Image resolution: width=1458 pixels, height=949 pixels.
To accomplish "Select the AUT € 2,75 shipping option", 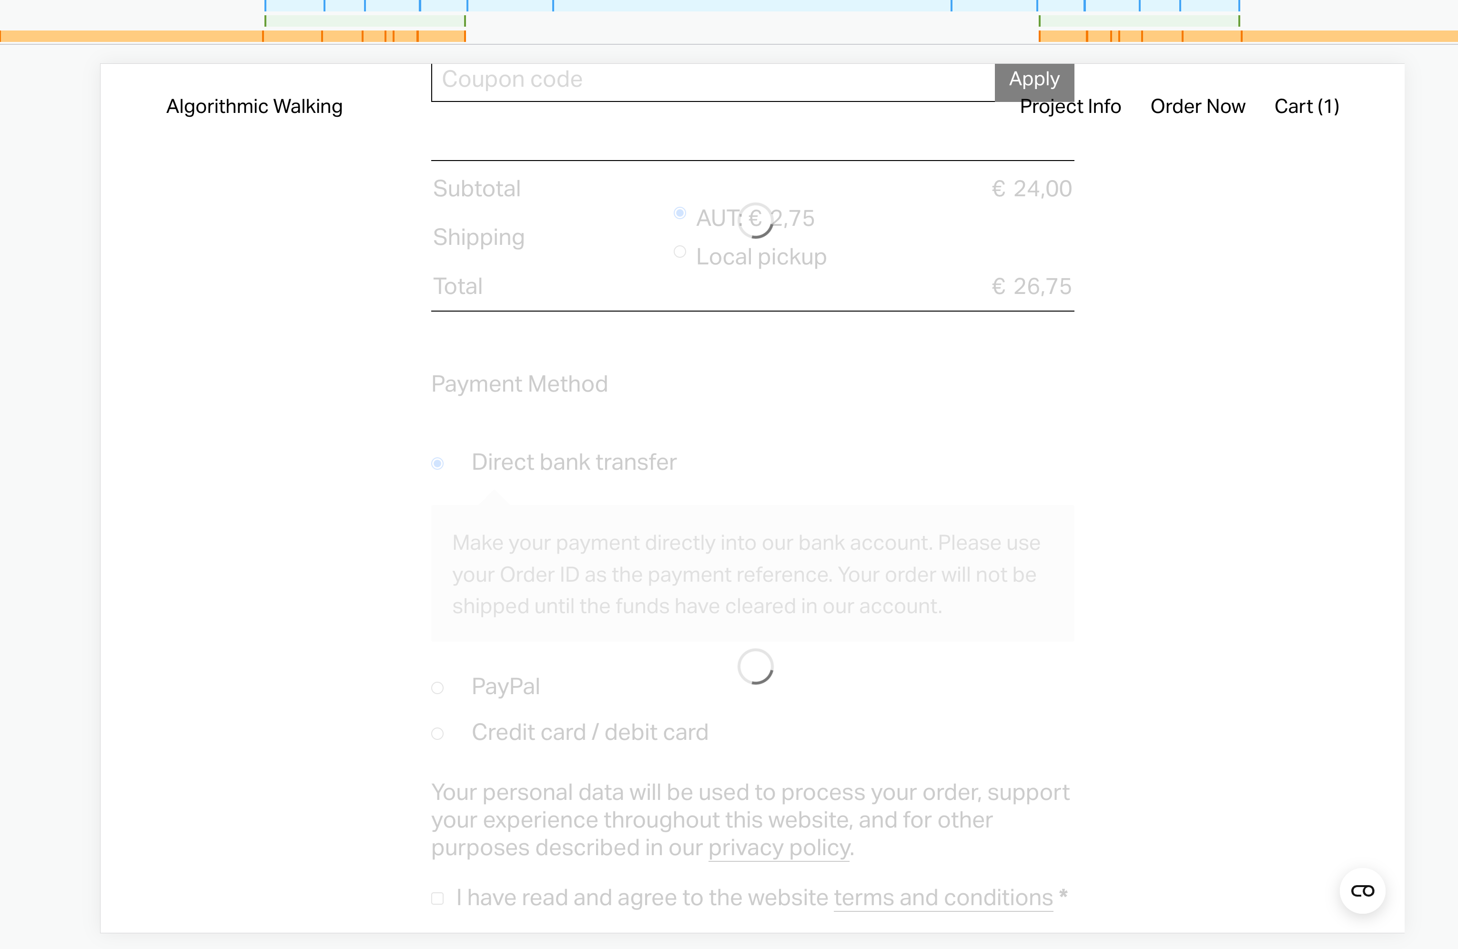I will click(679, 213).
